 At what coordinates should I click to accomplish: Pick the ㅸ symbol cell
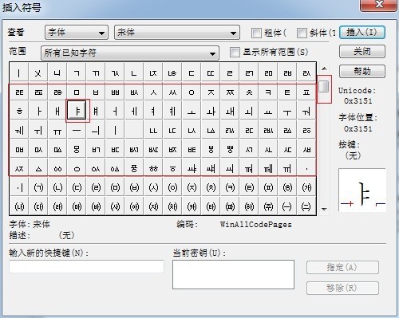tap(211, 150)
